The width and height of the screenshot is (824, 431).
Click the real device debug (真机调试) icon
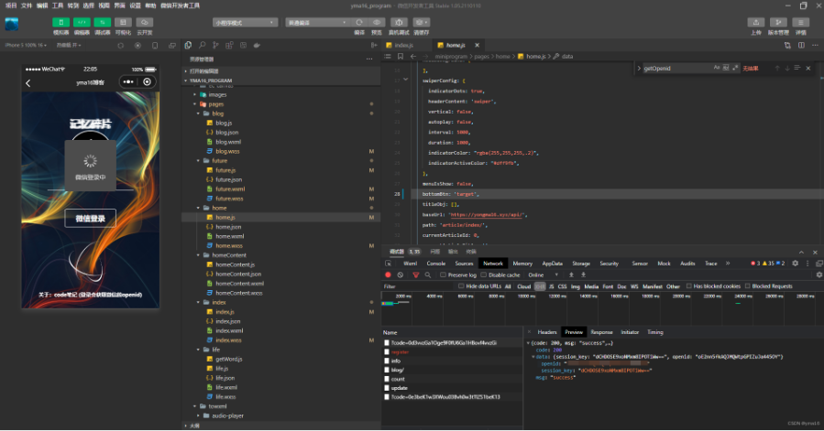(x=399, y=22)
